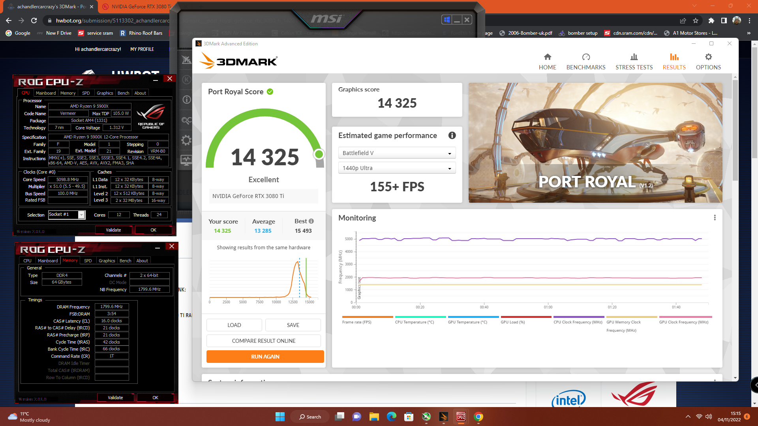Click the orange RUN AGAIN button
This screenshot has height=426, width=758.
[265, 357]
